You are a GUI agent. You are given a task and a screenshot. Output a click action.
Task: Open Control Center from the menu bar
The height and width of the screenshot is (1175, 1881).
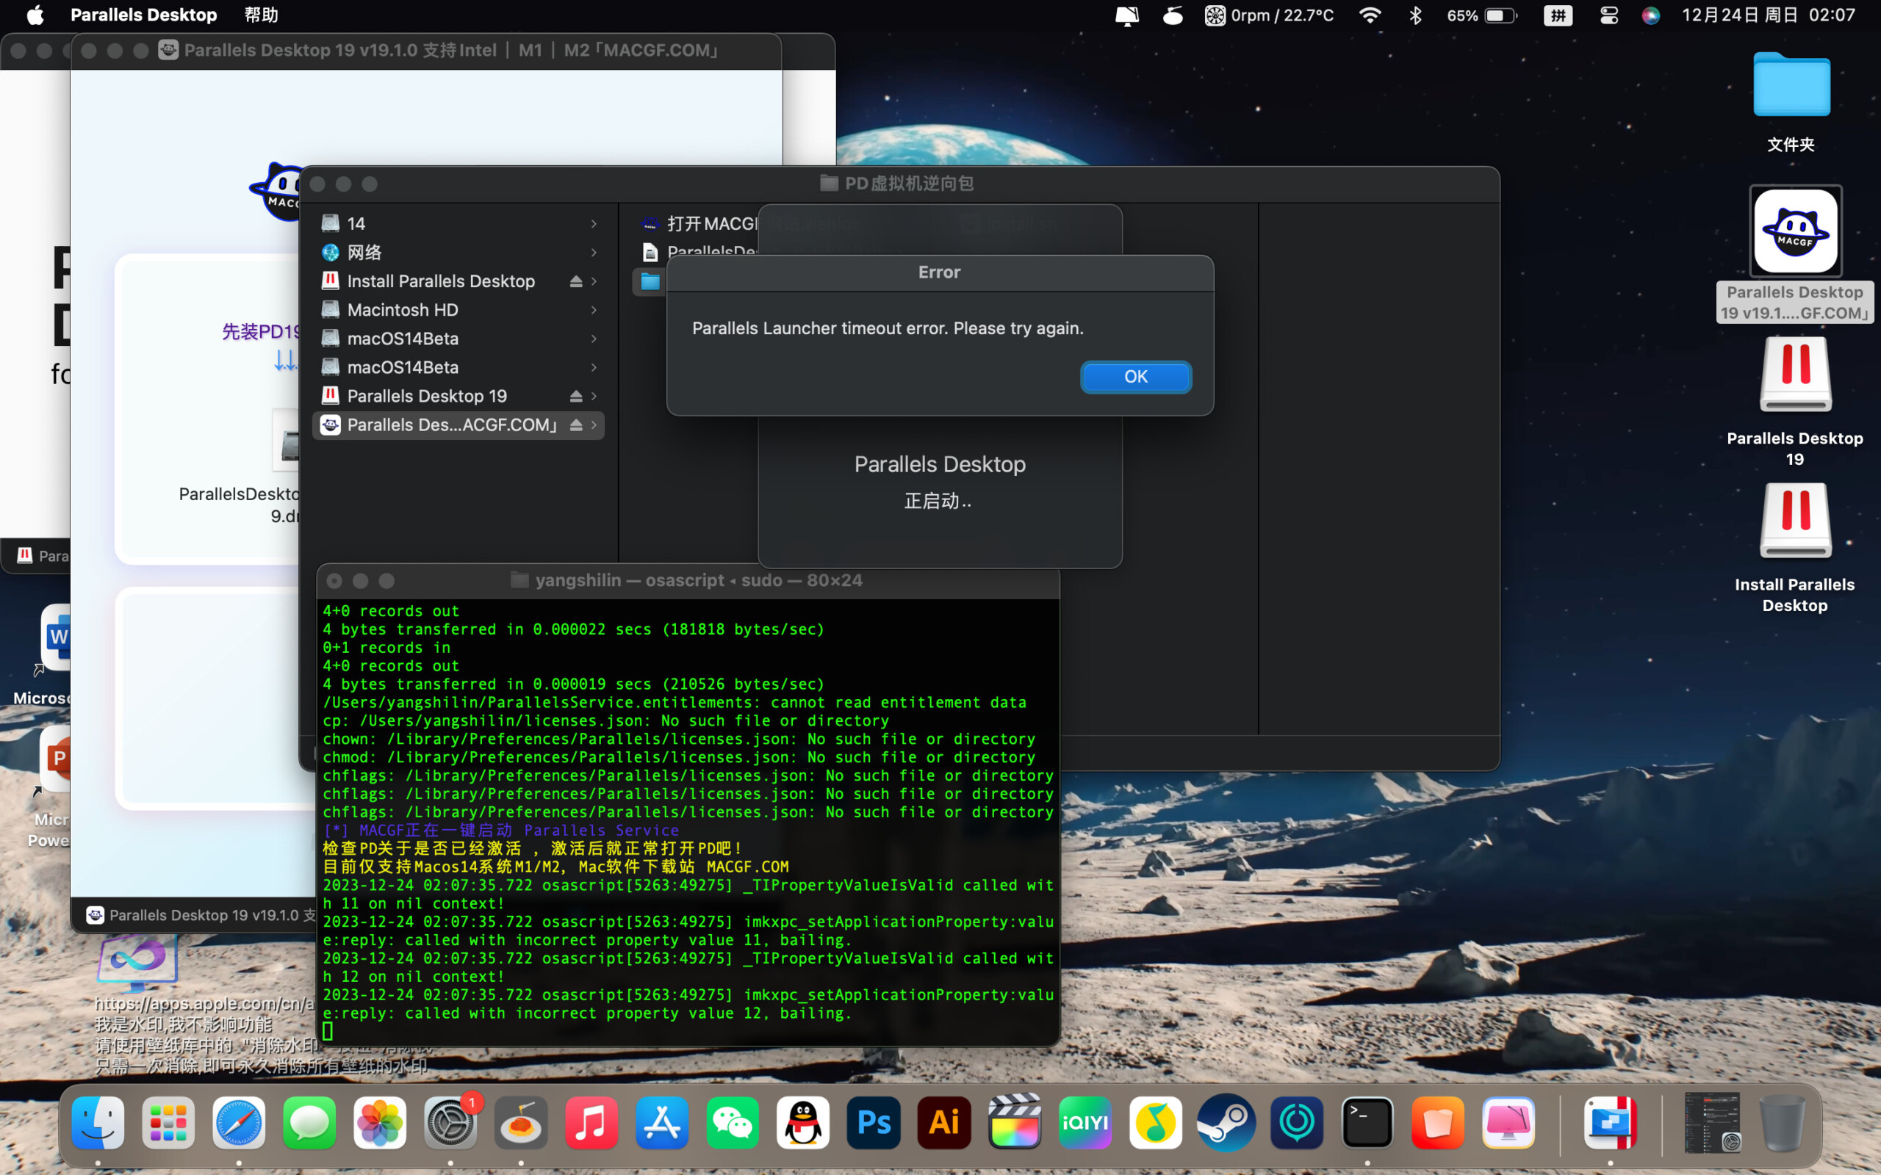[1608, 15]
